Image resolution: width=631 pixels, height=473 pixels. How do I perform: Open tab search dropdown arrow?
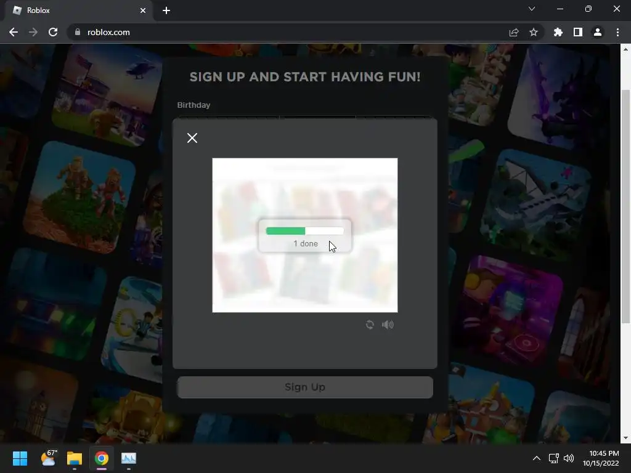click(x=532, y=9)
